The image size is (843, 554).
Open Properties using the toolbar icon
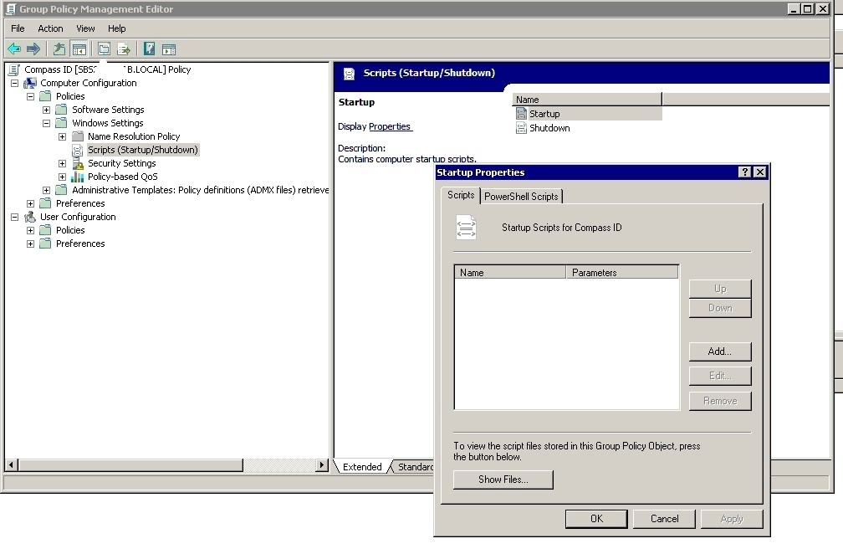[x=102, y=49]
